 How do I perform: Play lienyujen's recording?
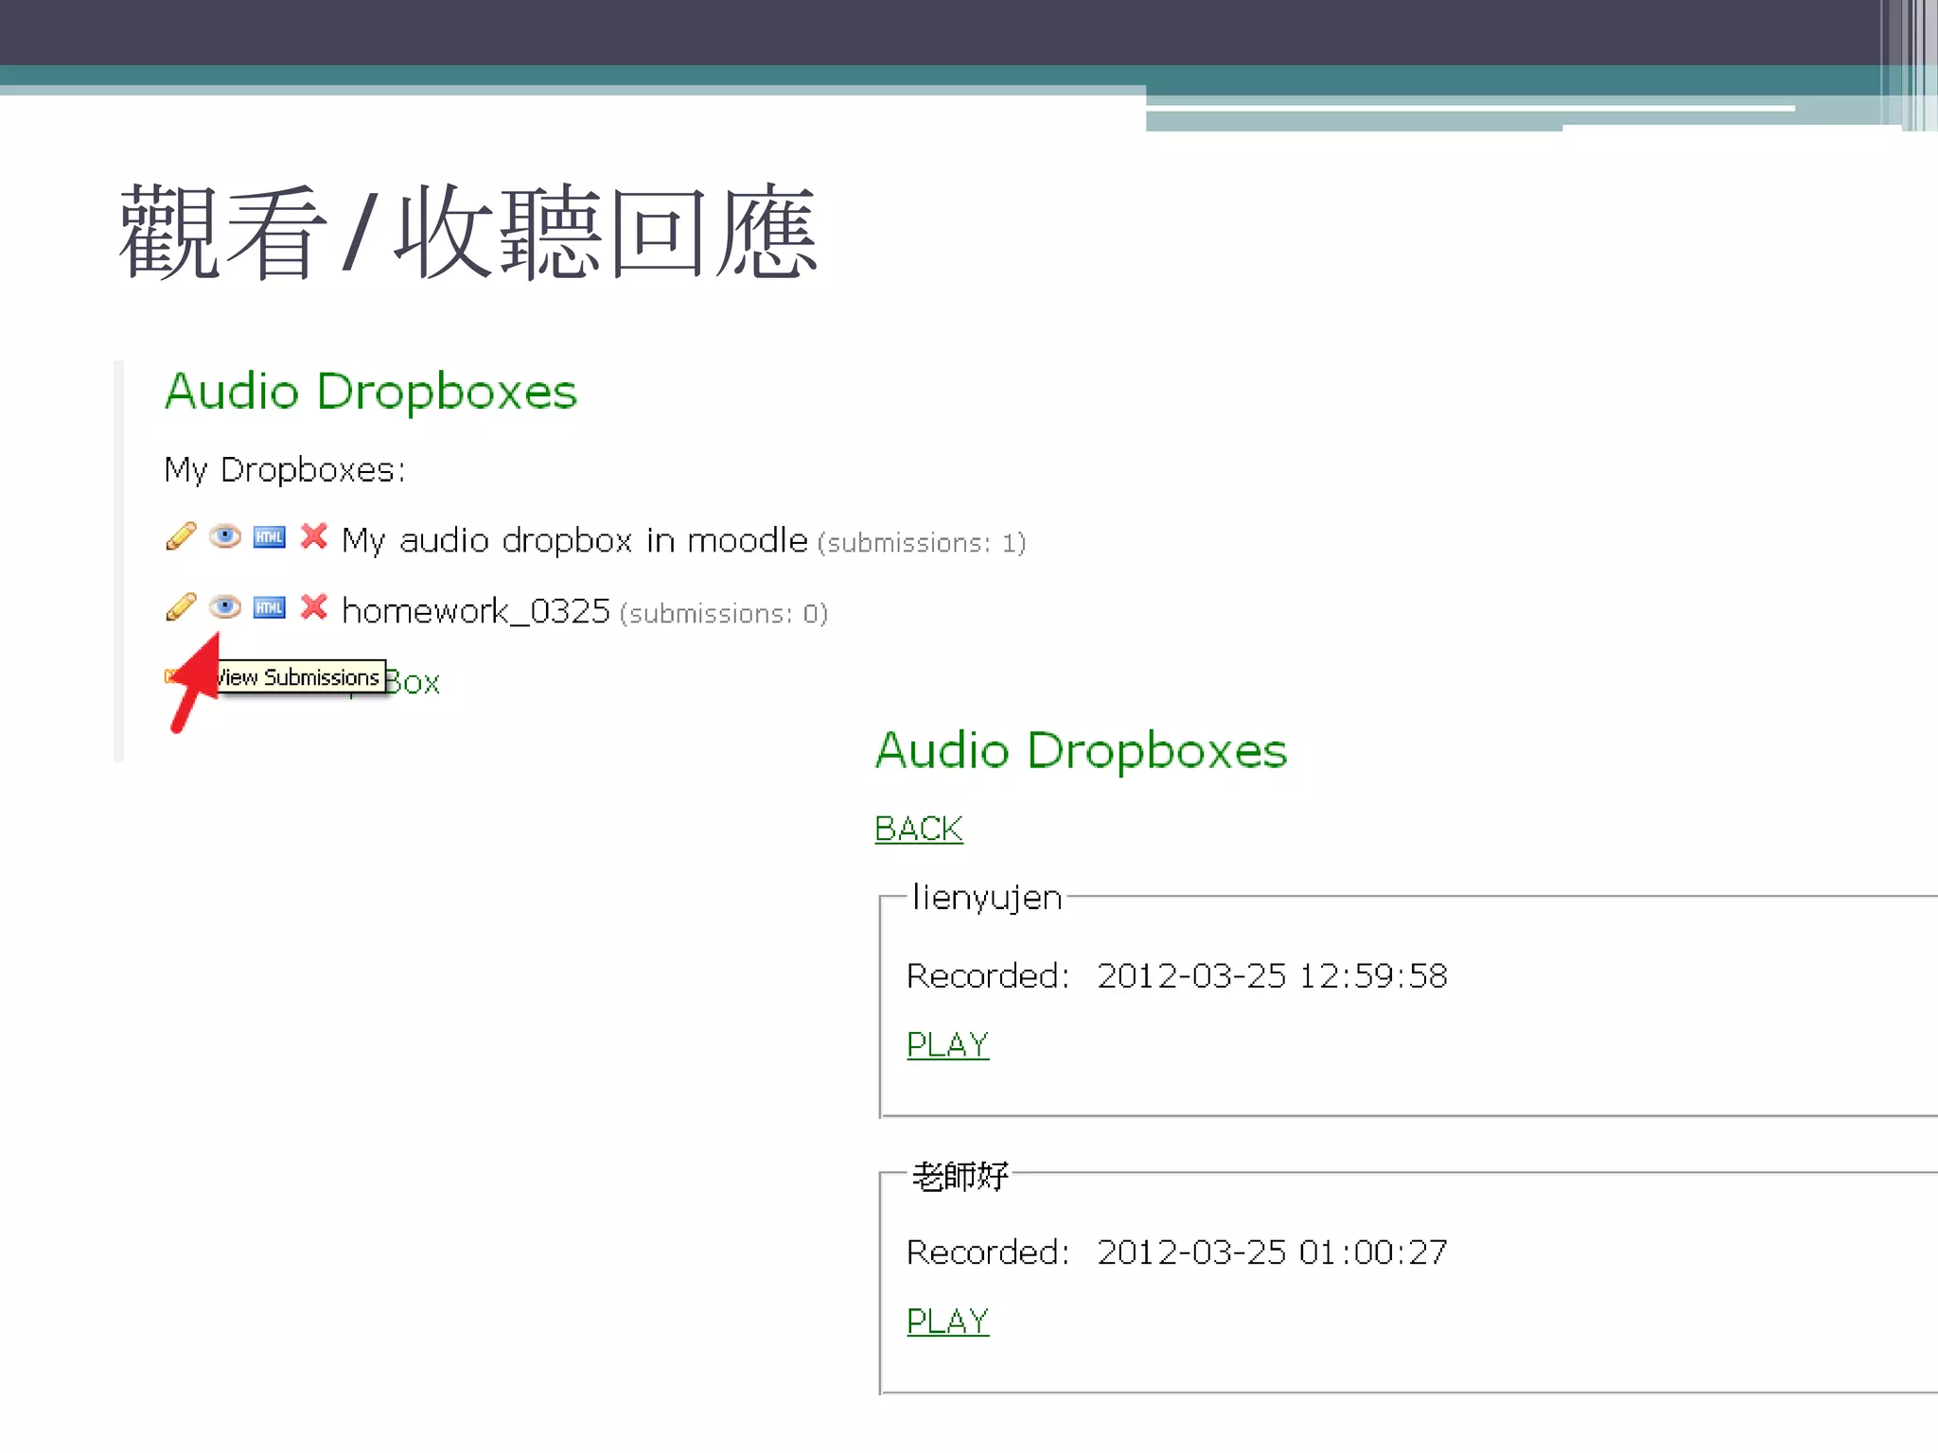947,1044
